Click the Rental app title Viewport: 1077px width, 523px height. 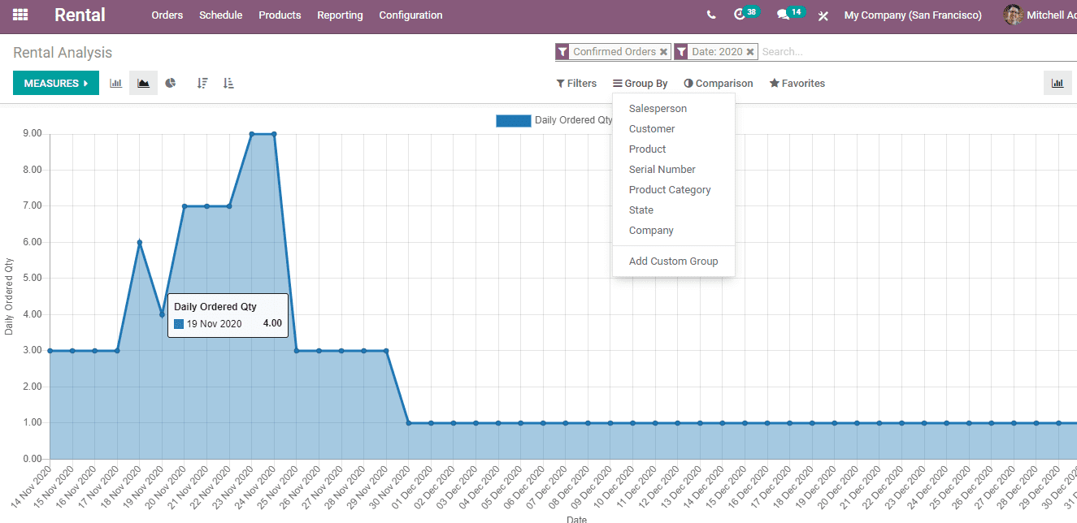80,15
